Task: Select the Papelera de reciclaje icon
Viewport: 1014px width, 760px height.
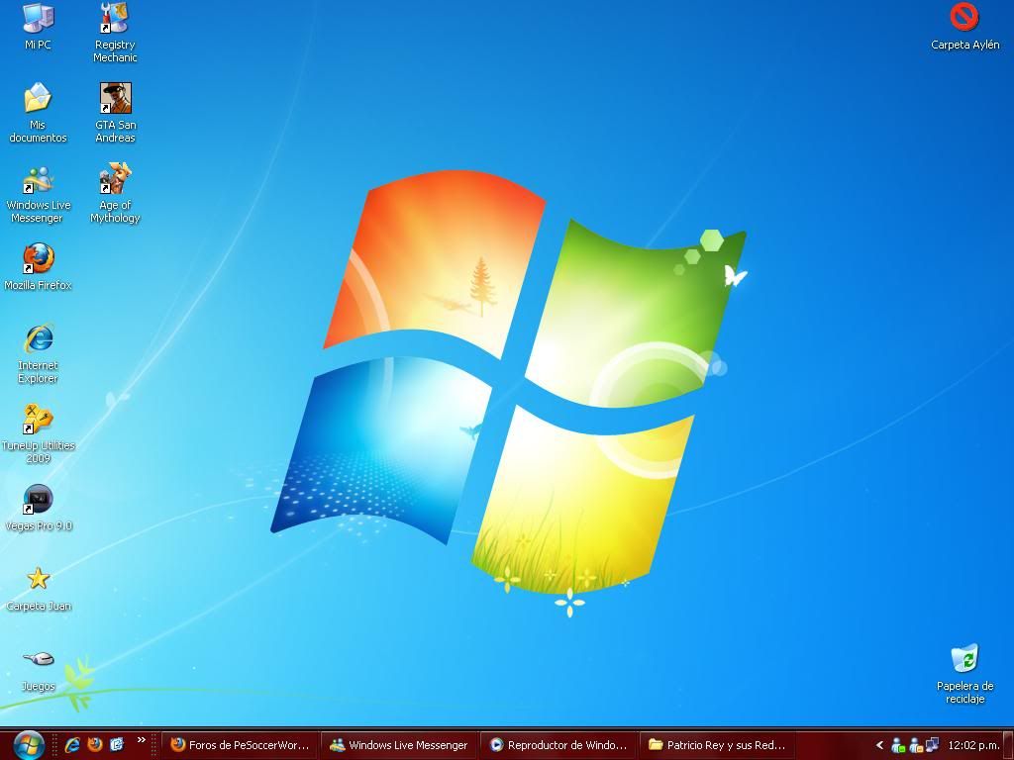Action: click(x=964, y=673)
